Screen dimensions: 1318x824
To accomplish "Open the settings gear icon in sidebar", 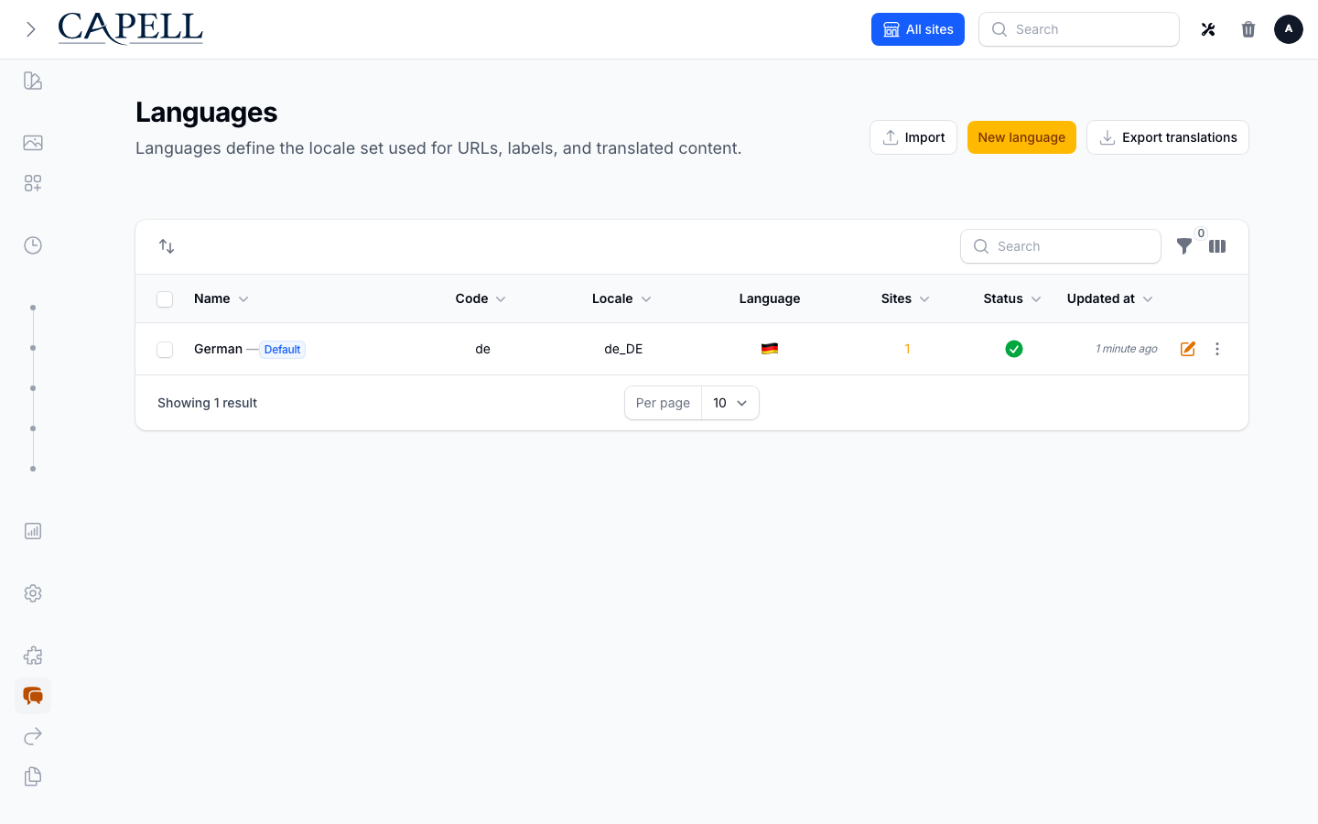I will (x=33, y=593).
